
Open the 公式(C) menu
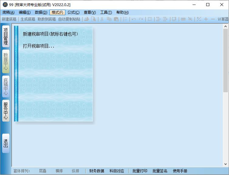pos(73,13)
